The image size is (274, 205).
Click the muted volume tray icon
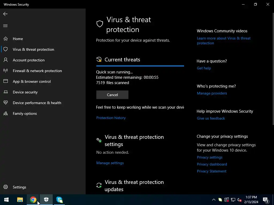click(x=239, y=200)
